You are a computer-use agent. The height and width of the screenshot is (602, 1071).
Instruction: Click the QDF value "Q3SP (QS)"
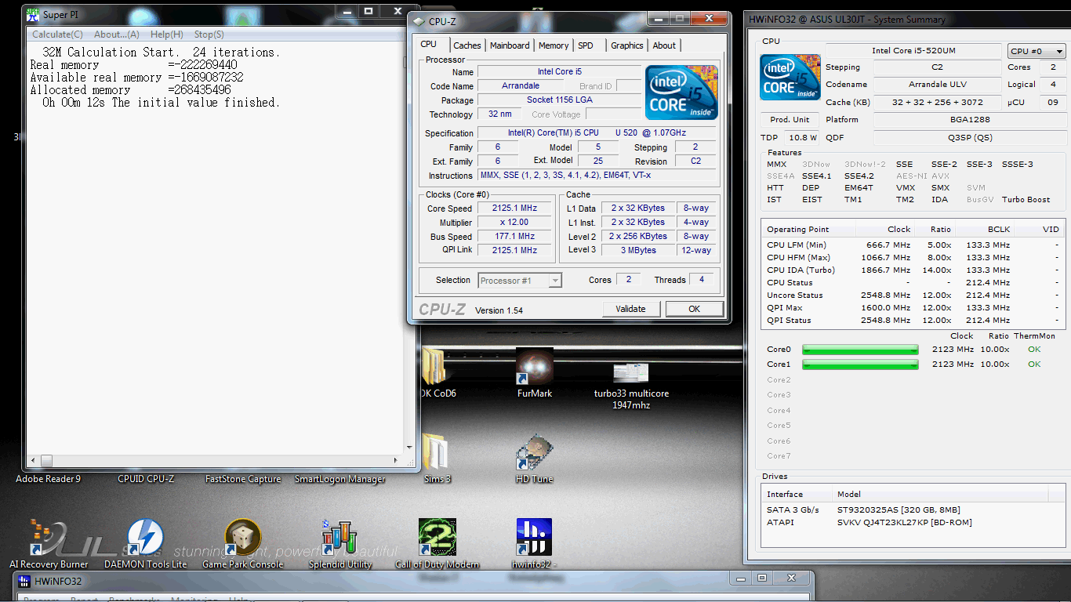click(x=969, y=137)
